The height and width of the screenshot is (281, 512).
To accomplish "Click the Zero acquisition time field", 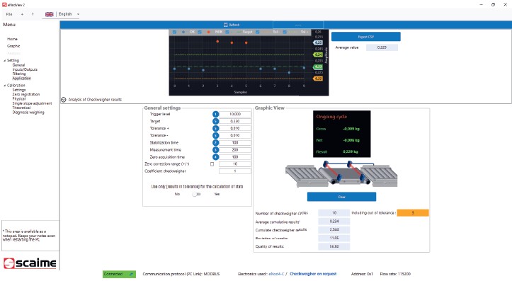I will click(x=235, y=157).
